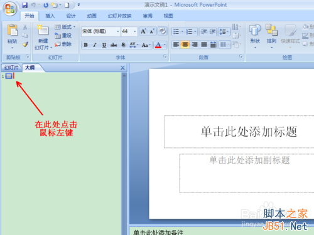Toggle underline formatting

(104, 45)
